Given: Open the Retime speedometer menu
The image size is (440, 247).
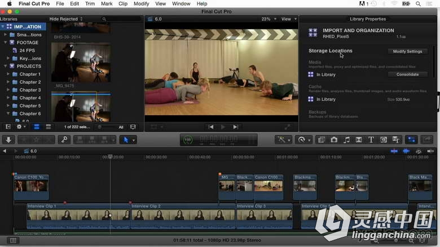Looking at the screenshot, I should click(x=303, y=140).
